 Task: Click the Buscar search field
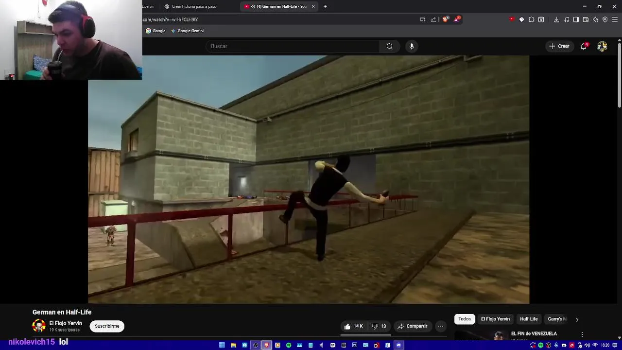click(293, 46)
